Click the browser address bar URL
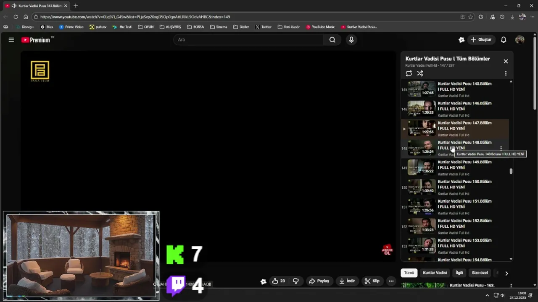The image size is (538, 302). (x=135, y=17)
